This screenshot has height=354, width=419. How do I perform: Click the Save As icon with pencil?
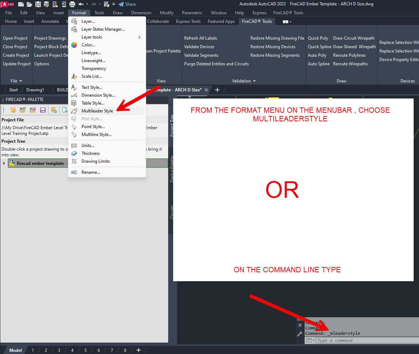coord(46,4)
